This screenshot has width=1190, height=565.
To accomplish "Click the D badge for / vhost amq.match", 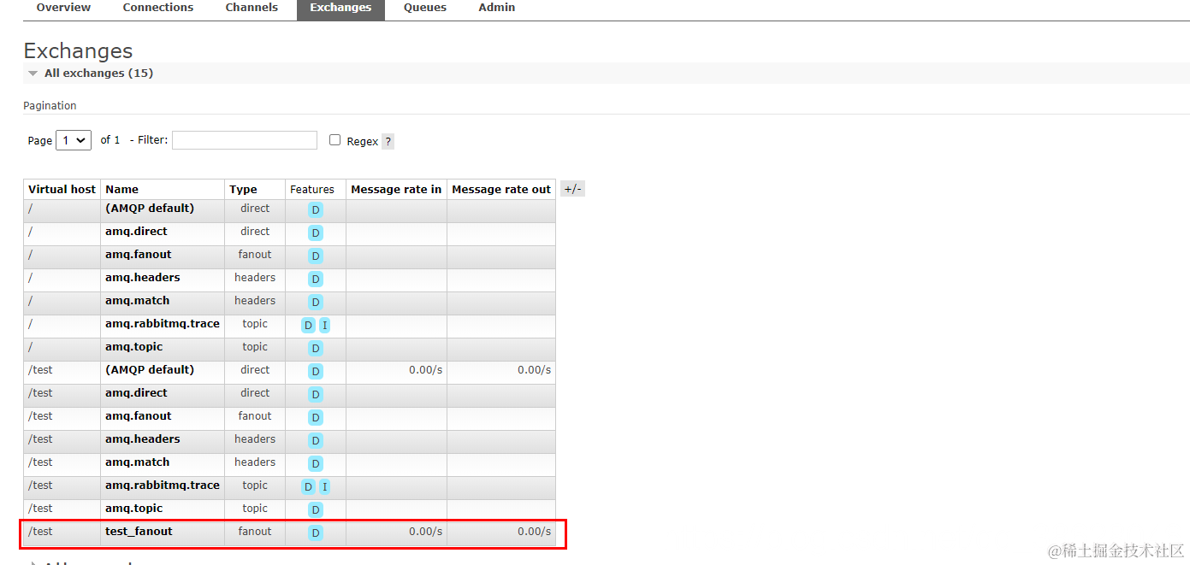I will click(316, 303).
